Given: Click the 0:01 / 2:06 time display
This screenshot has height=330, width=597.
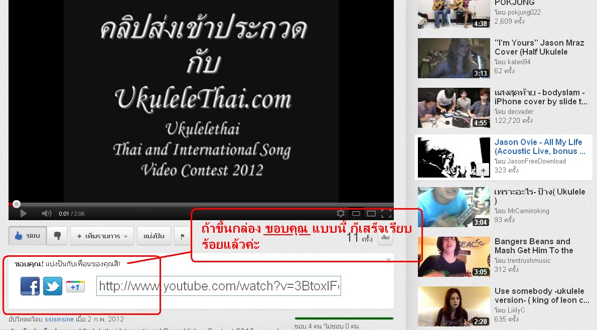Looking at the screenshot, I should (x=72, y=214).
